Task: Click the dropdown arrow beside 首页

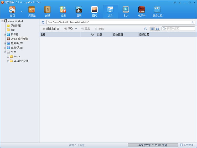Action: coord(22,11)
